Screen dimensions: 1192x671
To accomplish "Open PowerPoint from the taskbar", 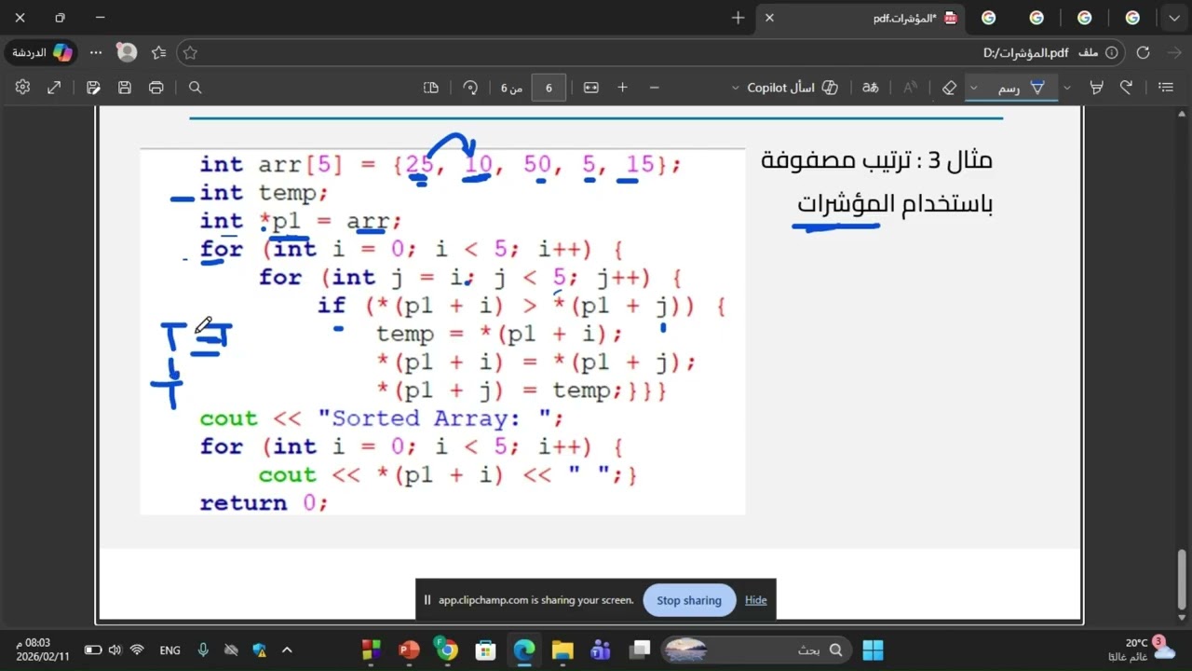I will (409, 650).
